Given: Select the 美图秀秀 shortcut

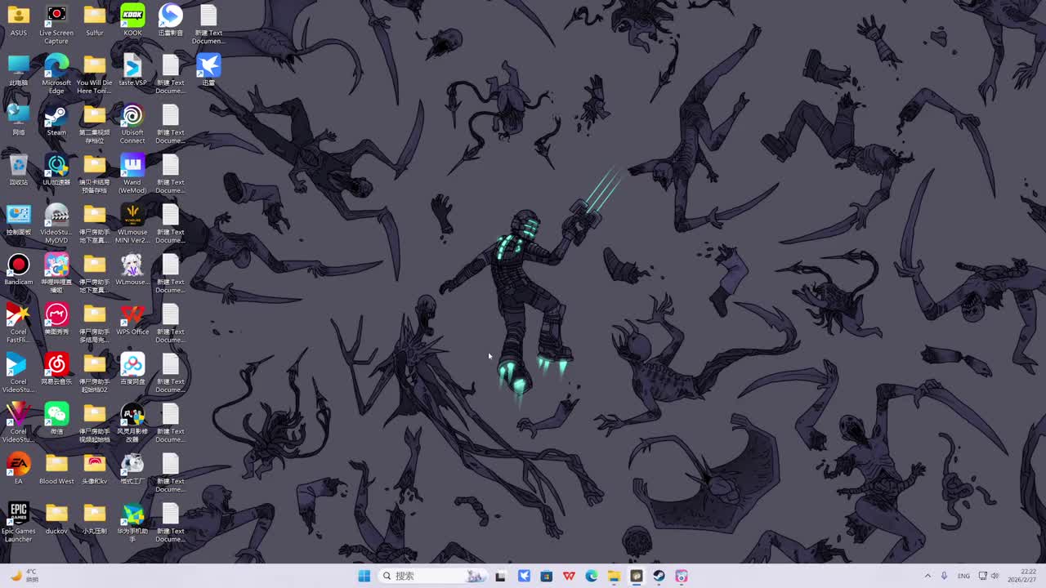Looking at the screenshot, I should 56,319.
